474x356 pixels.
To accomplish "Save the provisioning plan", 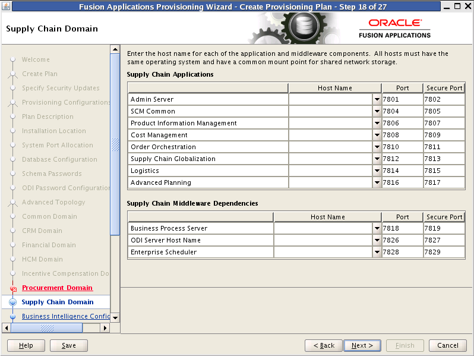I will click(69, 345).
